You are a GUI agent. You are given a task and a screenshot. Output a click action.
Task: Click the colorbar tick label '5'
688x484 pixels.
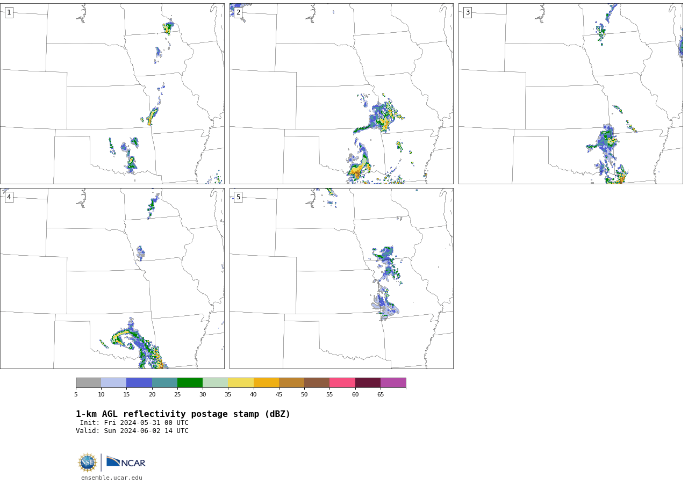coord(76,394)
